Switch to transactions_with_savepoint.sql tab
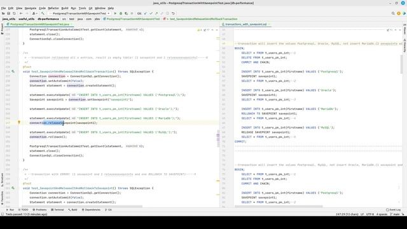Image resolution: width=407 pixels, height=229 pixels. (245, 24)
